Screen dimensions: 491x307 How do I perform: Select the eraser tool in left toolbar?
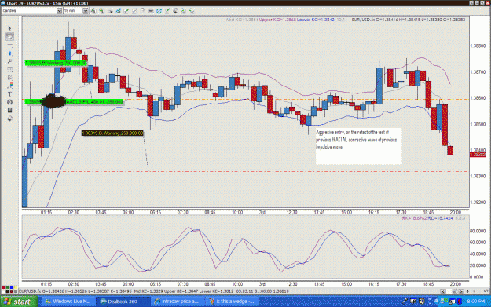point(9,119)
